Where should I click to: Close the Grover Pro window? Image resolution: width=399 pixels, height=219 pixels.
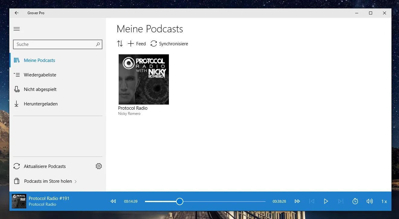click(x=385, y=13)
